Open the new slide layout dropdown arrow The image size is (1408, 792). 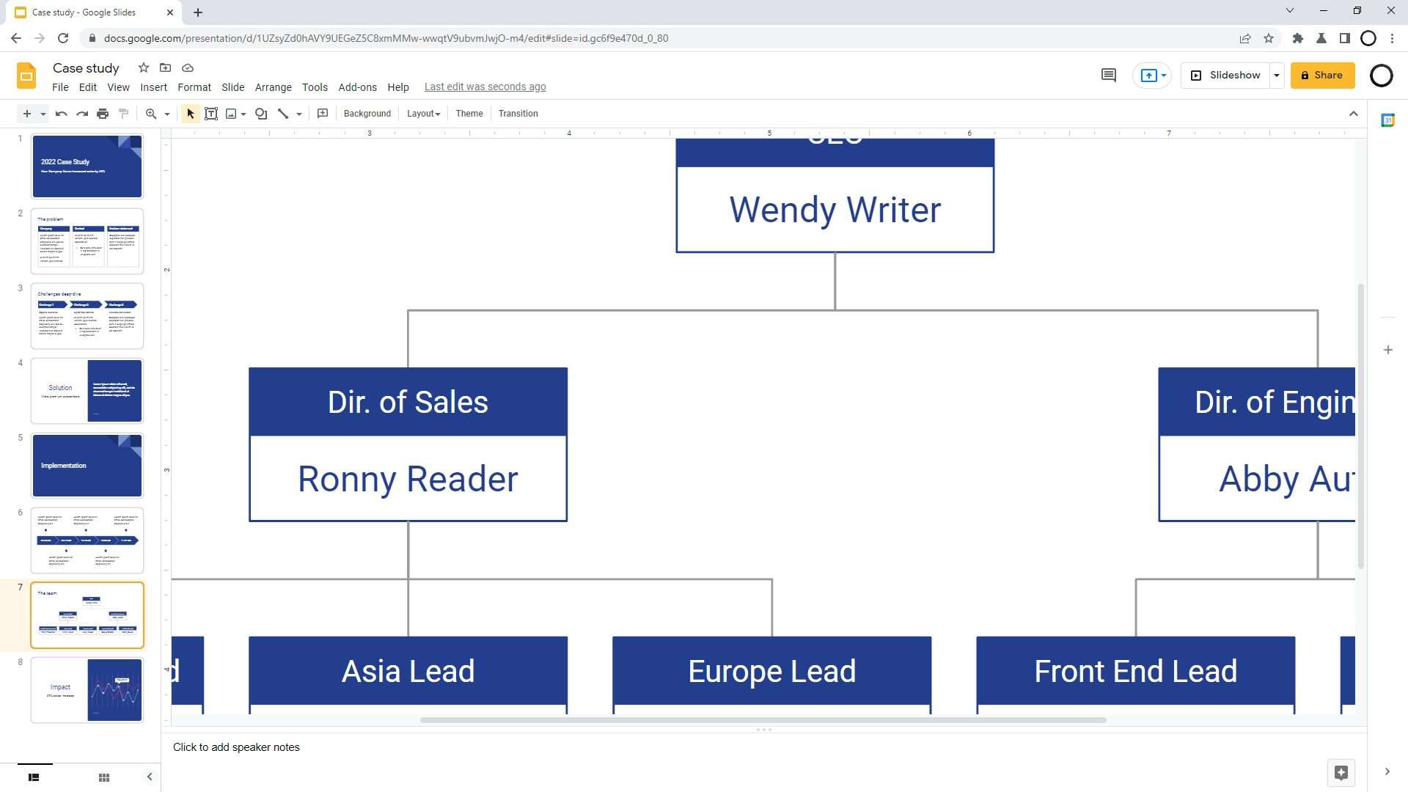tap(43, 114)
